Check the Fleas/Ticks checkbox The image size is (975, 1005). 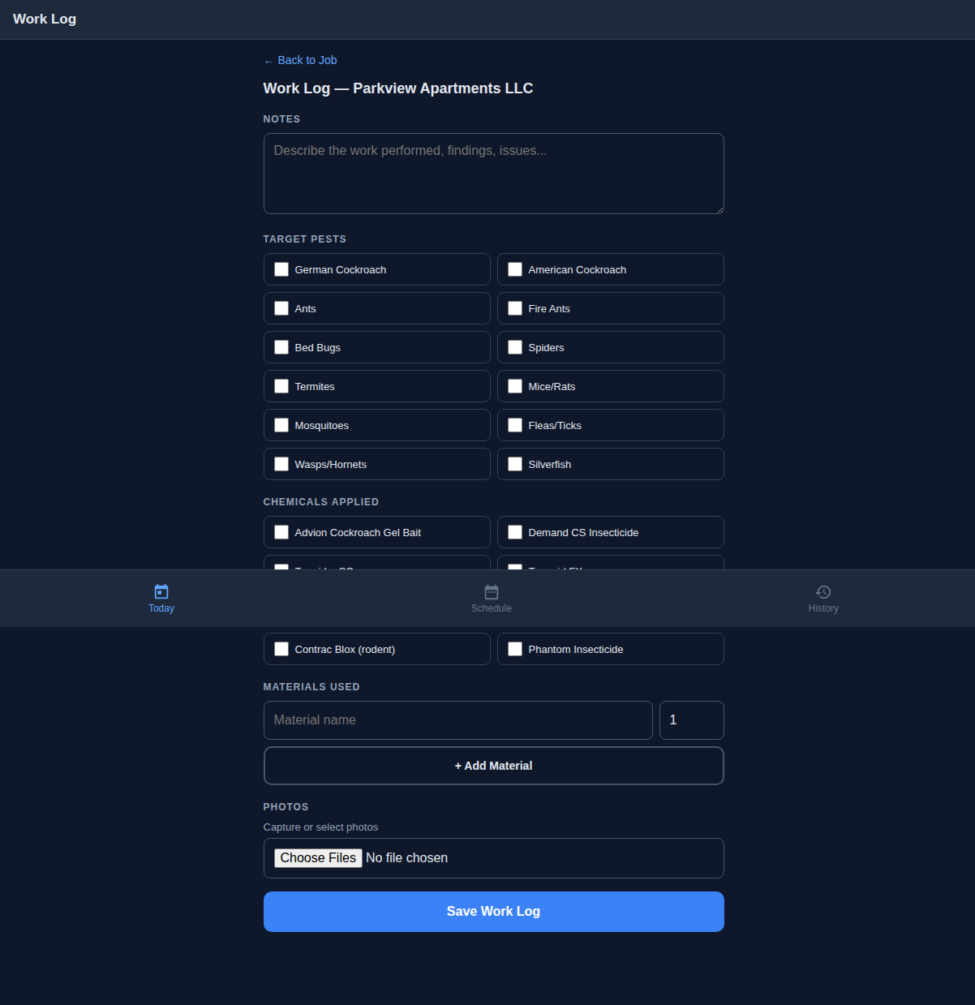tap(515, 424)
